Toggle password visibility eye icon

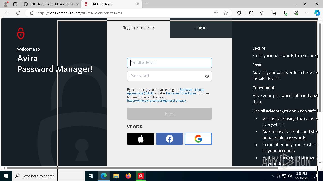point(207,76)
